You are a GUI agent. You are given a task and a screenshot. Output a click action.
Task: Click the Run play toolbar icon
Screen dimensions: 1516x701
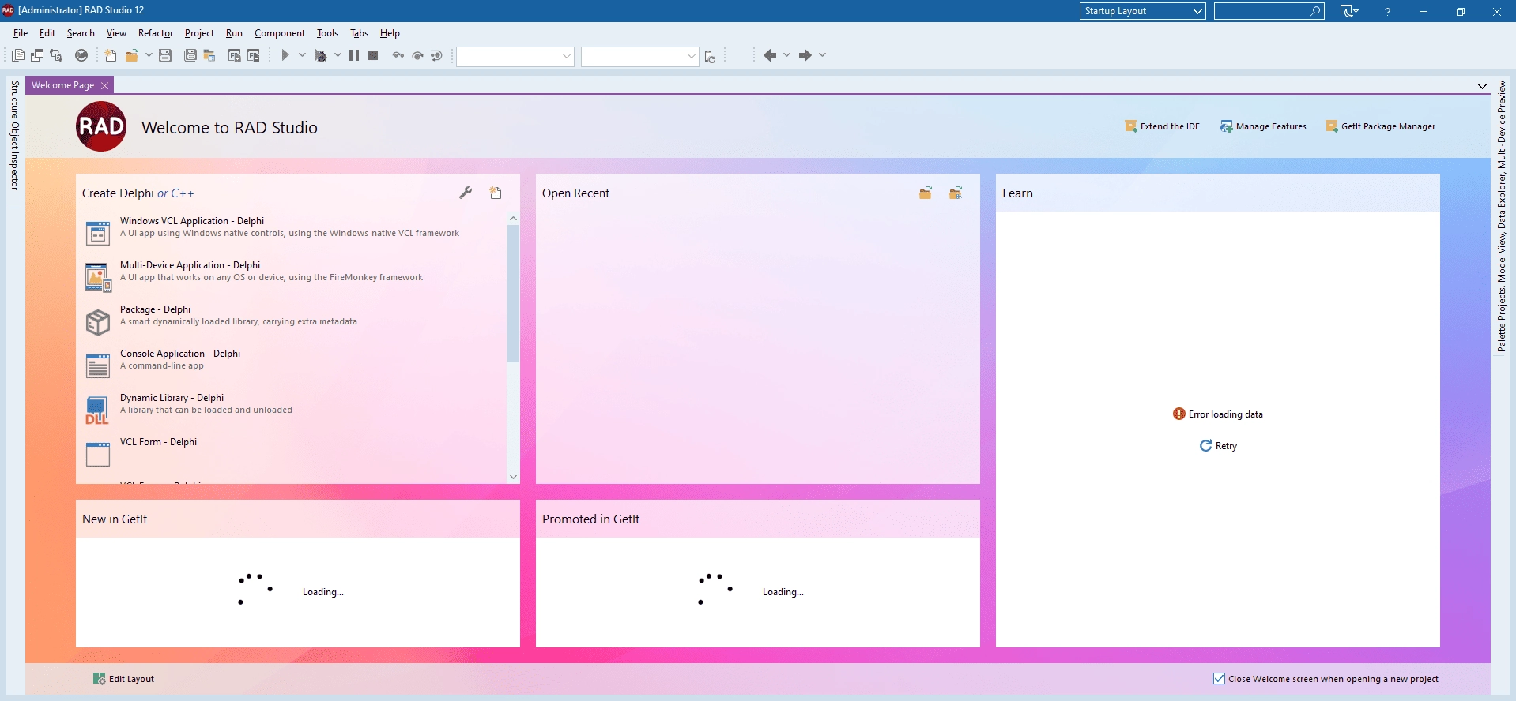pyautogui.click(x=285, y=55)
